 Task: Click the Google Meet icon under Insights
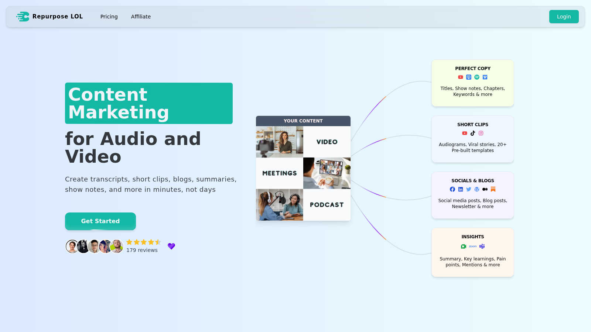(464, 246)
